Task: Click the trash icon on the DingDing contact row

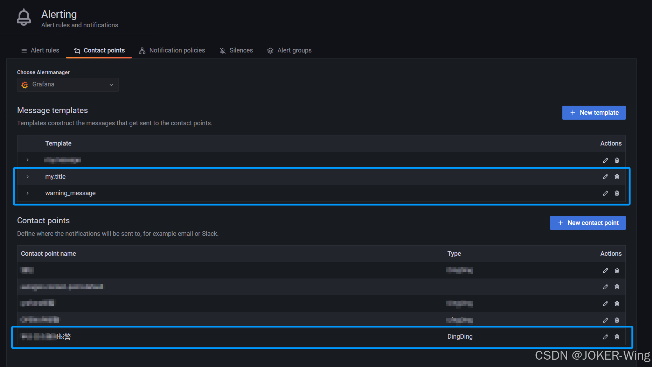Action: (x=617, y=337)
